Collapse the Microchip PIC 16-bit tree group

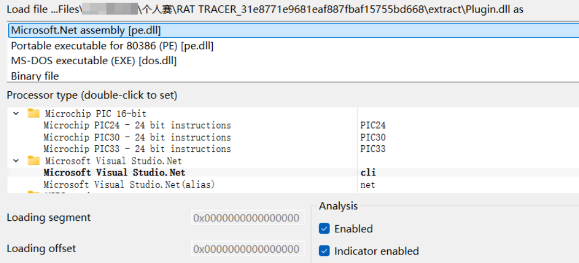(16, 113)
